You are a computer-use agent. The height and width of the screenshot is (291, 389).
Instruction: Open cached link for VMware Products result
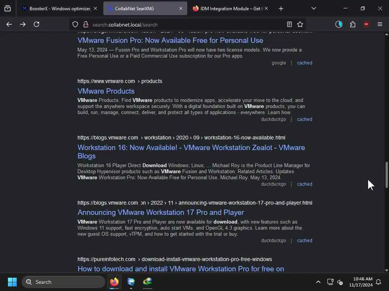[x=305, y=119]
